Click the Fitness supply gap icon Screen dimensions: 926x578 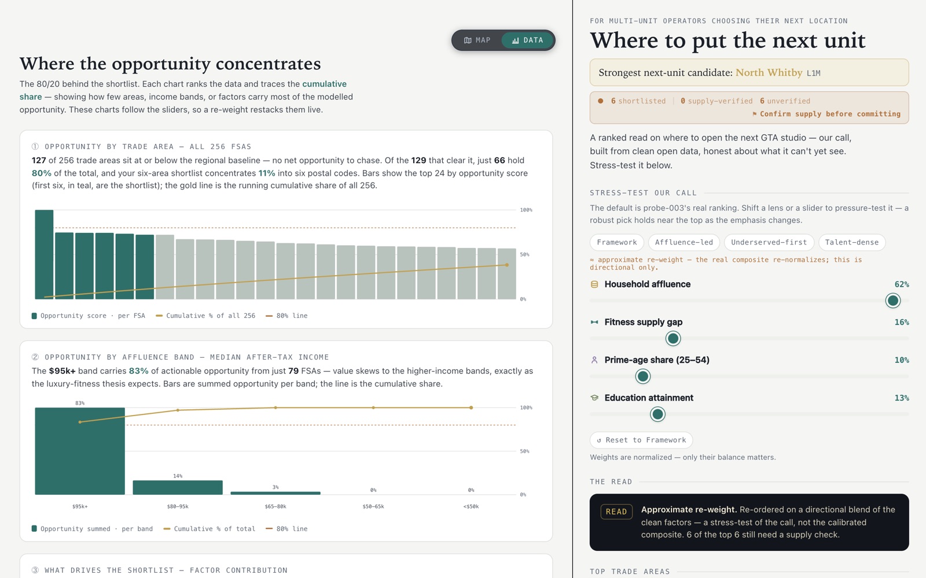(594, 322)
